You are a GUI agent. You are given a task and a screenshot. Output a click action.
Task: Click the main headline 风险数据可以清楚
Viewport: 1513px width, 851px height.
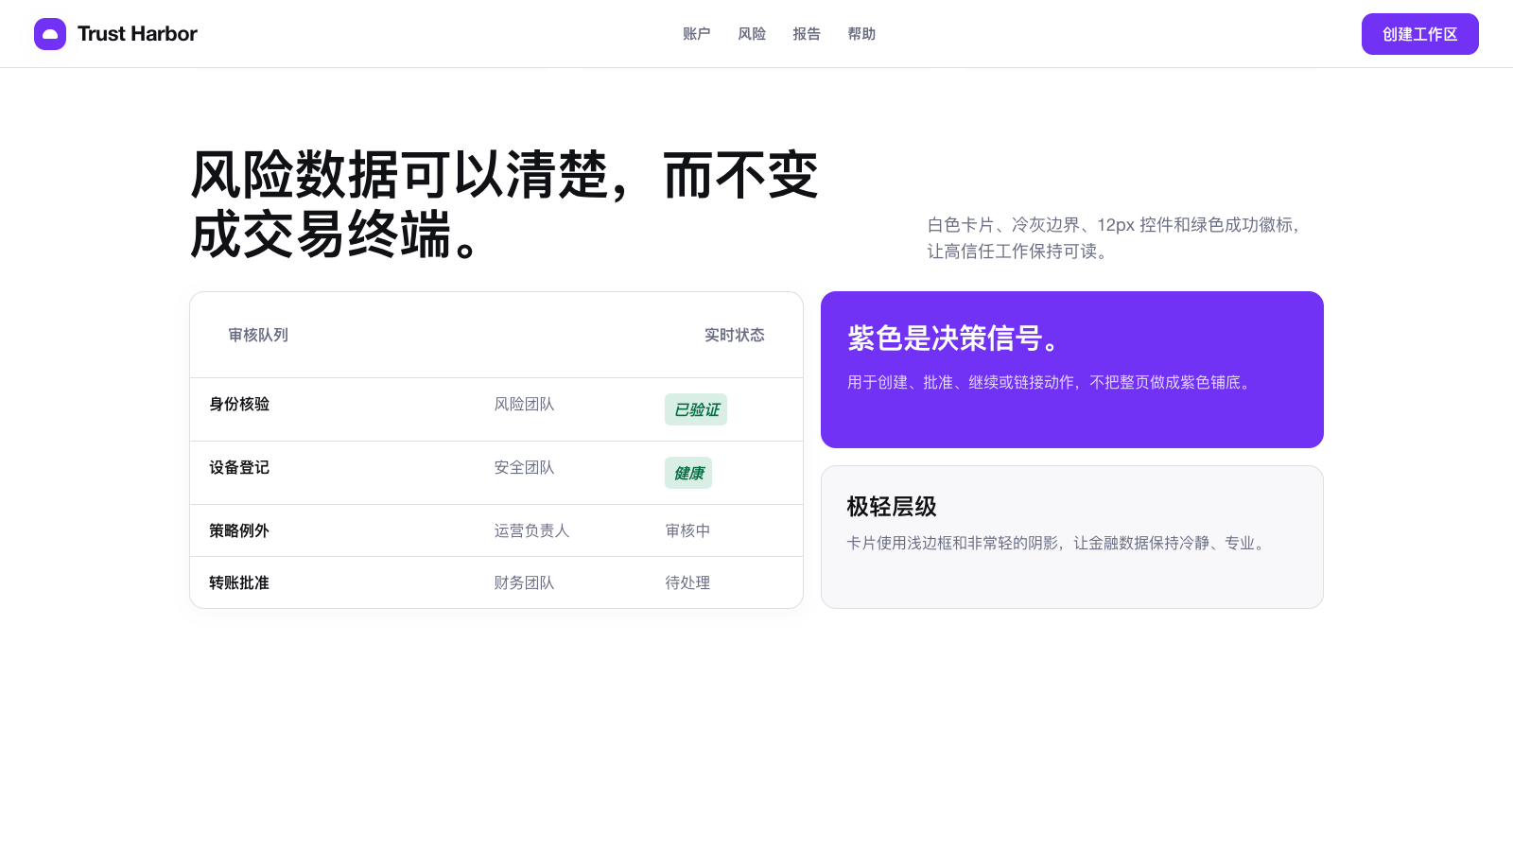pos(504,204)
